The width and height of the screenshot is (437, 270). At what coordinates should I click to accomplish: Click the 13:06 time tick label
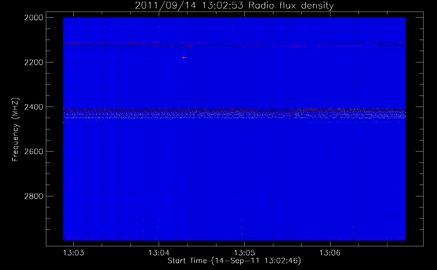click(x=330, y=253)
